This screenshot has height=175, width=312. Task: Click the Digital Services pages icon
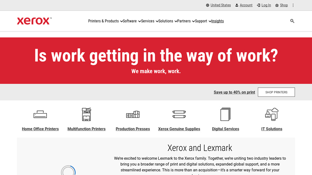click(225, 114)
